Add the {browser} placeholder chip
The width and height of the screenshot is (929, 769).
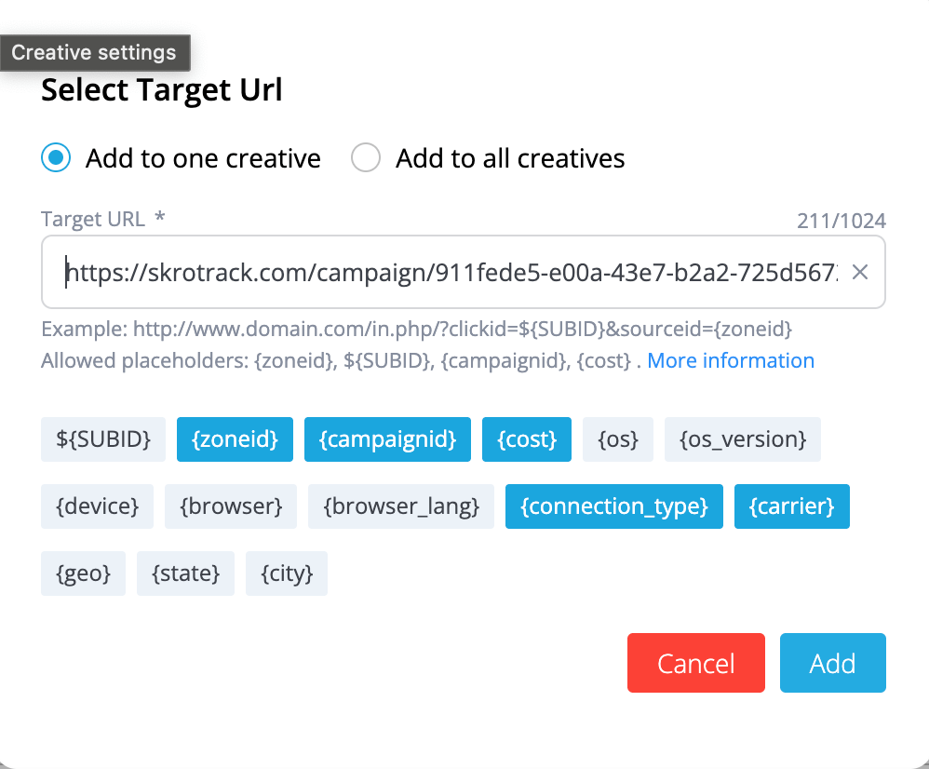231,506
